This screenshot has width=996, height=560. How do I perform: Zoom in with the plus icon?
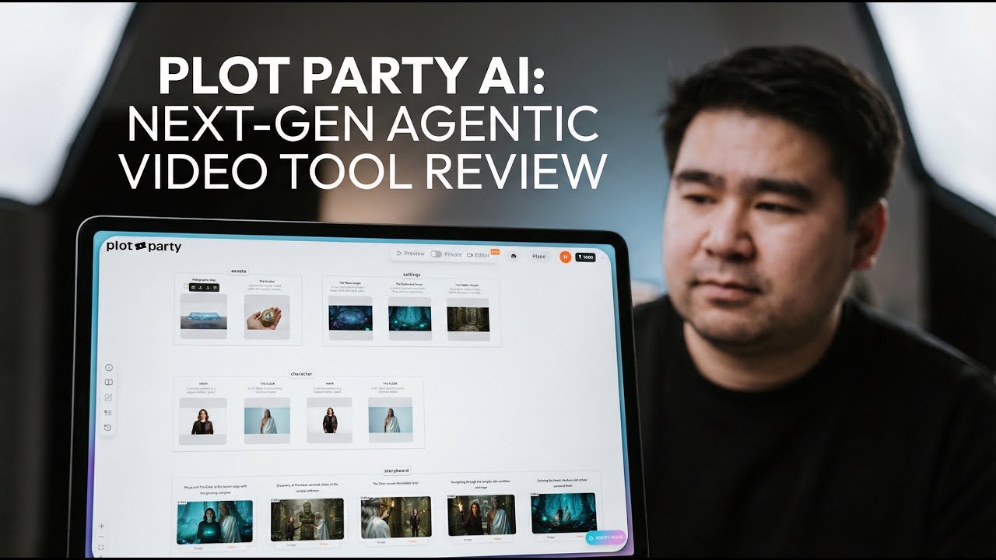101,527
